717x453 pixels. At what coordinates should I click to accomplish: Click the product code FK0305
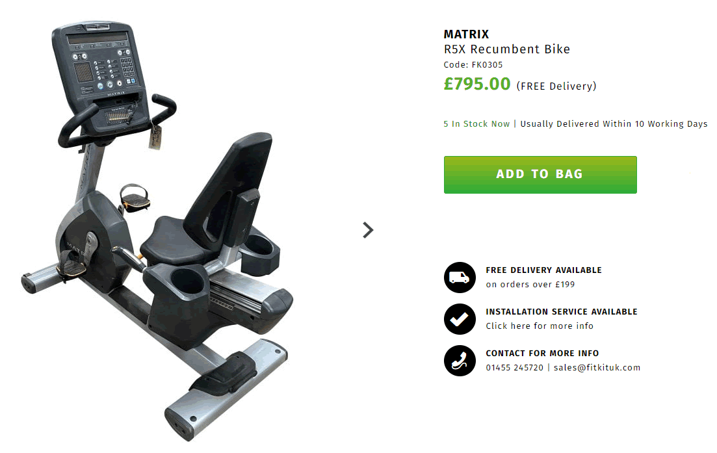point(473,65)
